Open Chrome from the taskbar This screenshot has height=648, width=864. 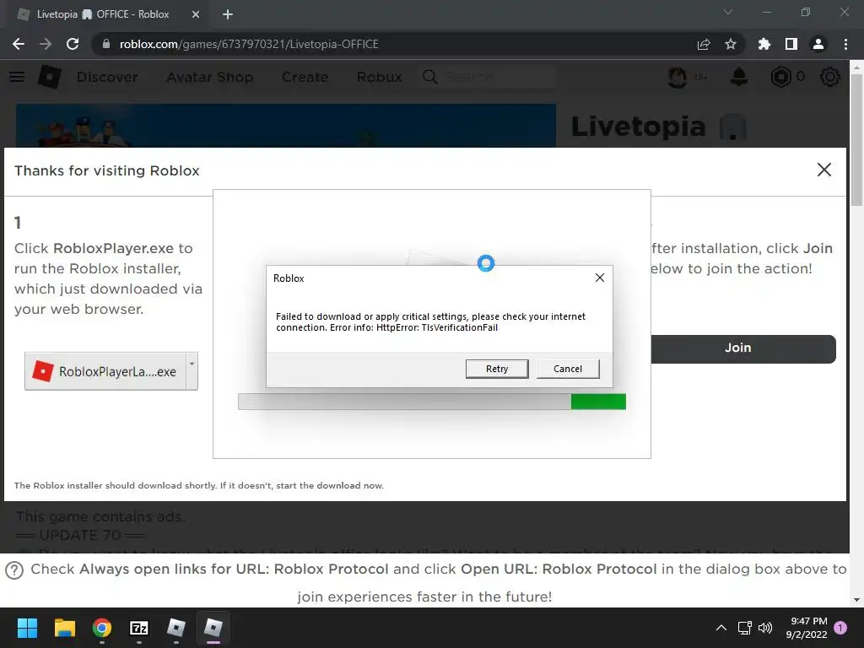point(102,628)
